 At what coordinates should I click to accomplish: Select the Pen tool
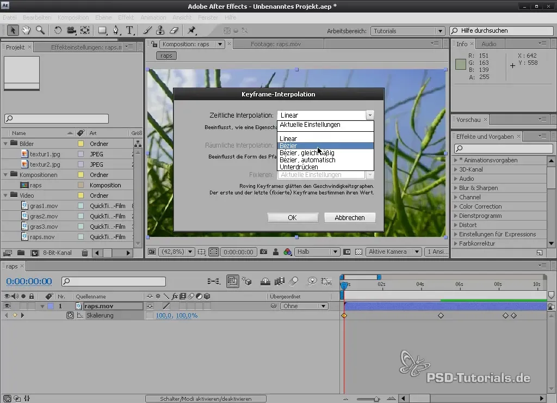click(116, 30)
